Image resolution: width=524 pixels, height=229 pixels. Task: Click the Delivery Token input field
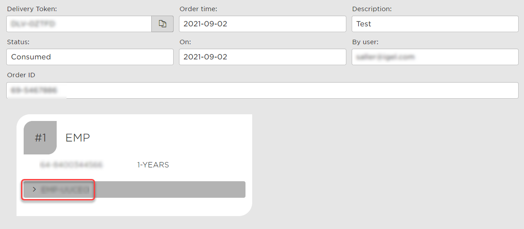(x=79, y=24)
